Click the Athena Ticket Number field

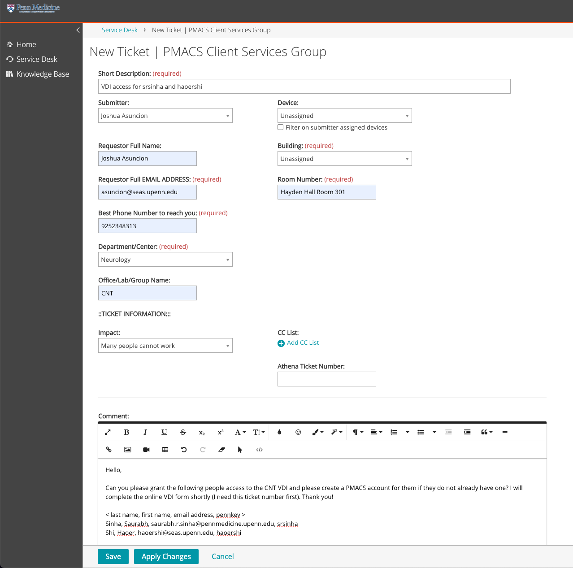click(x=327, y=379)
